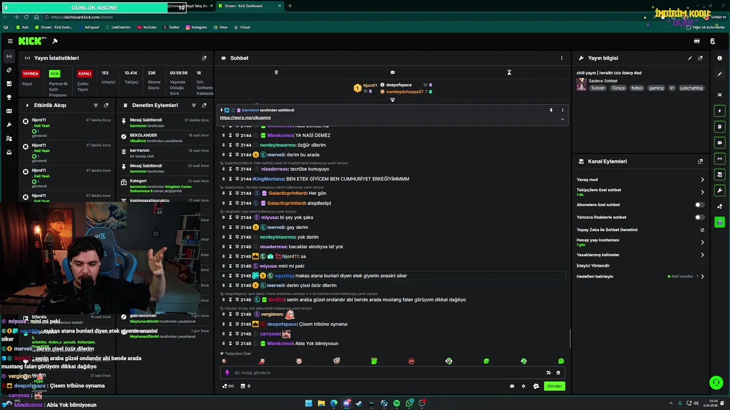Image resolution: width=730 pixels, height=410 pixels.
Task: Open the LinkDetector bookmark
Action: pos(117,27)
